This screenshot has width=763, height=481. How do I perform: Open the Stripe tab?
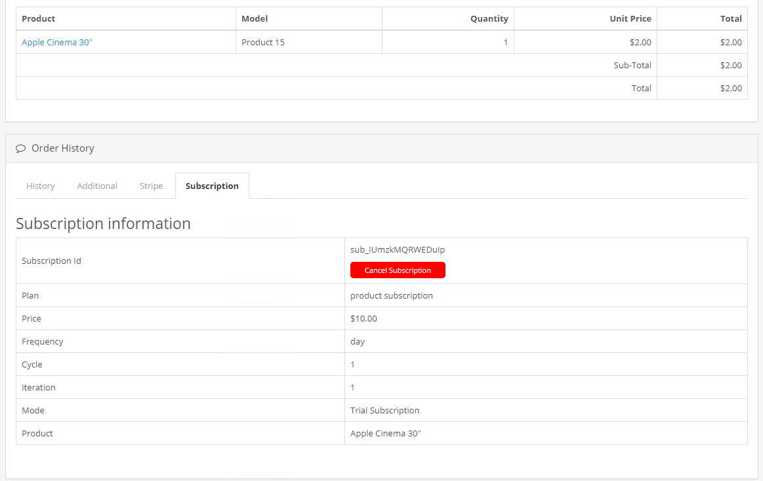(152, 186)
